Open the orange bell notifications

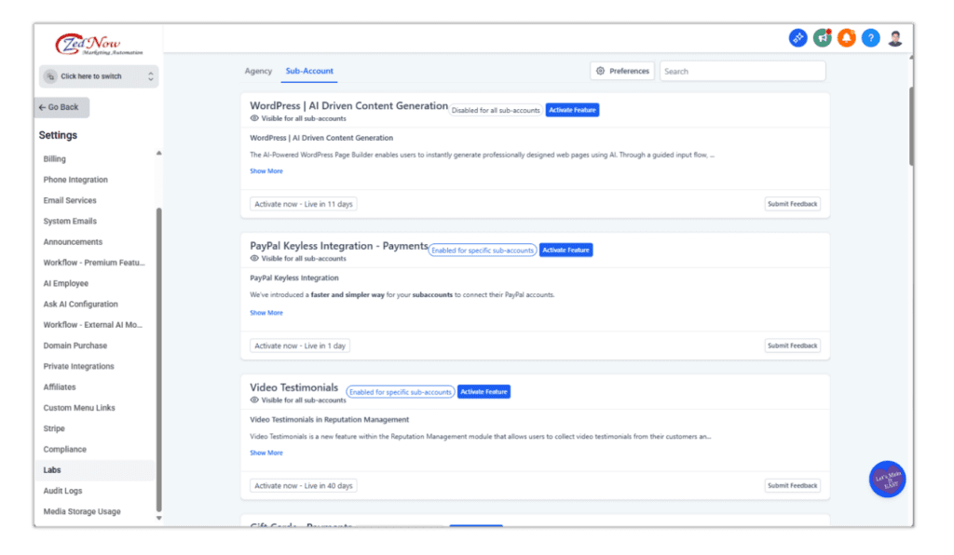coord(847,38)
